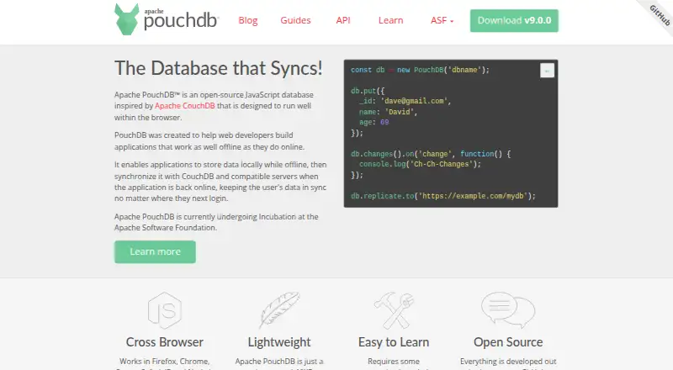Click the Easy to Learn heading
Viewport: 673px width, 370px height.
[x=394, y=342]
